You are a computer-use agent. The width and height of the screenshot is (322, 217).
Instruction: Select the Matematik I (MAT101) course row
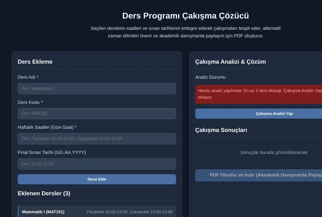[97, 211]
